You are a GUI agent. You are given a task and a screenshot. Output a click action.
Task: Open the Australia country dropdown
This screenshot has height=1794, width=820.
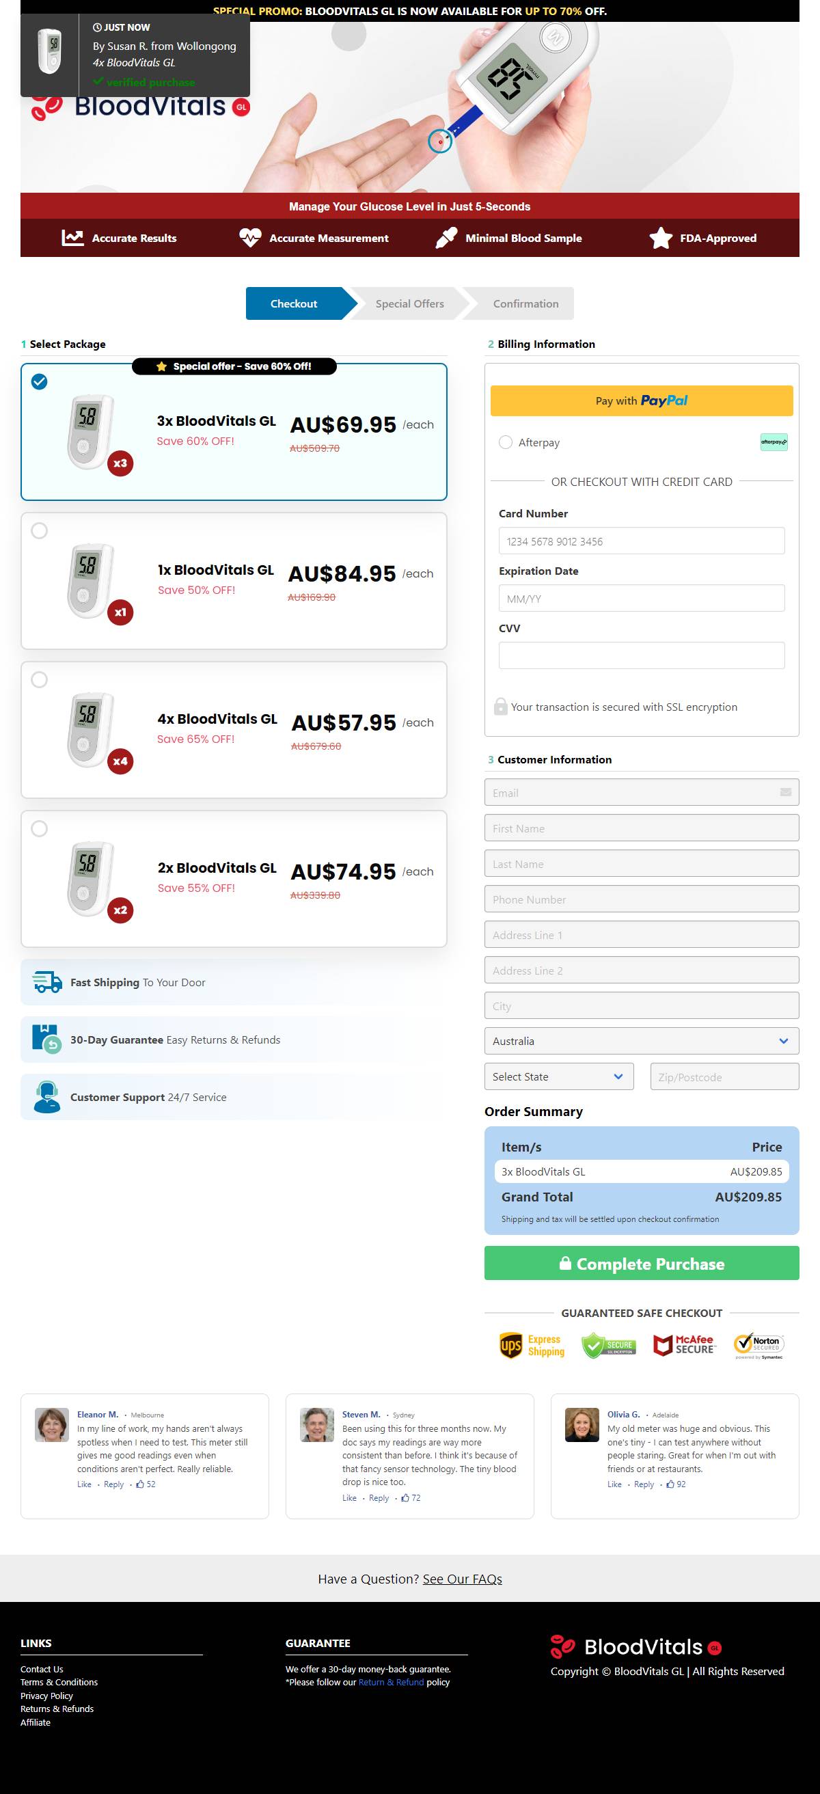[x=641, y=1040]
